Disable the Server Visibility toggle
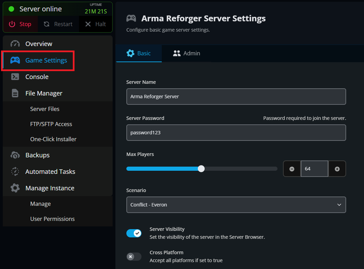The width and height of the screenshot is (364, 269). (x=134, y=233)
